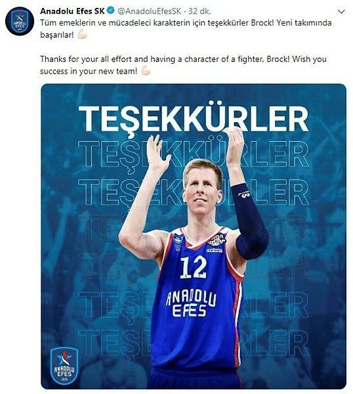This screenshot has width=353, height=394.
Task: Open the tweet via the 32 dk. timestamp
Action: coord(199,11)
